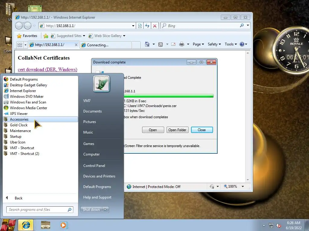Open the Accessories folder in Start menu
Viewport: 309px width, 231px height.
point(41,119)
